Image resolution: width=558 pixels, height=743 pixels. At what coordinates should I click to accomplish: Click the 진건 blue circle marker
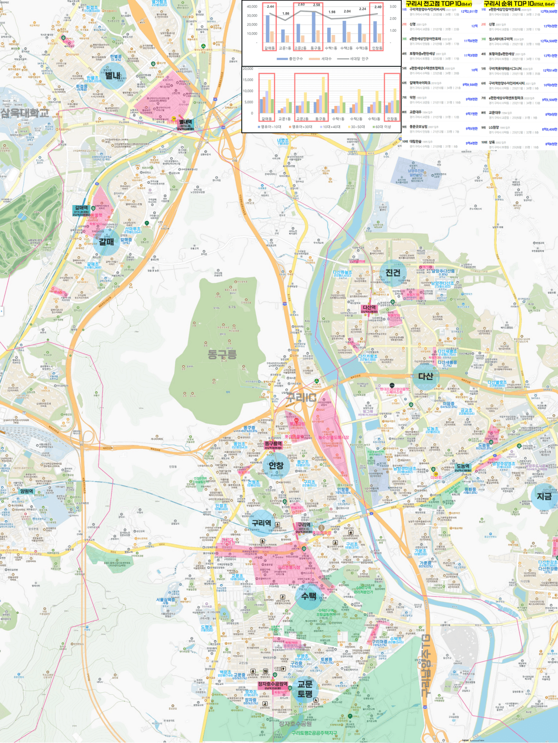[393, 273]
